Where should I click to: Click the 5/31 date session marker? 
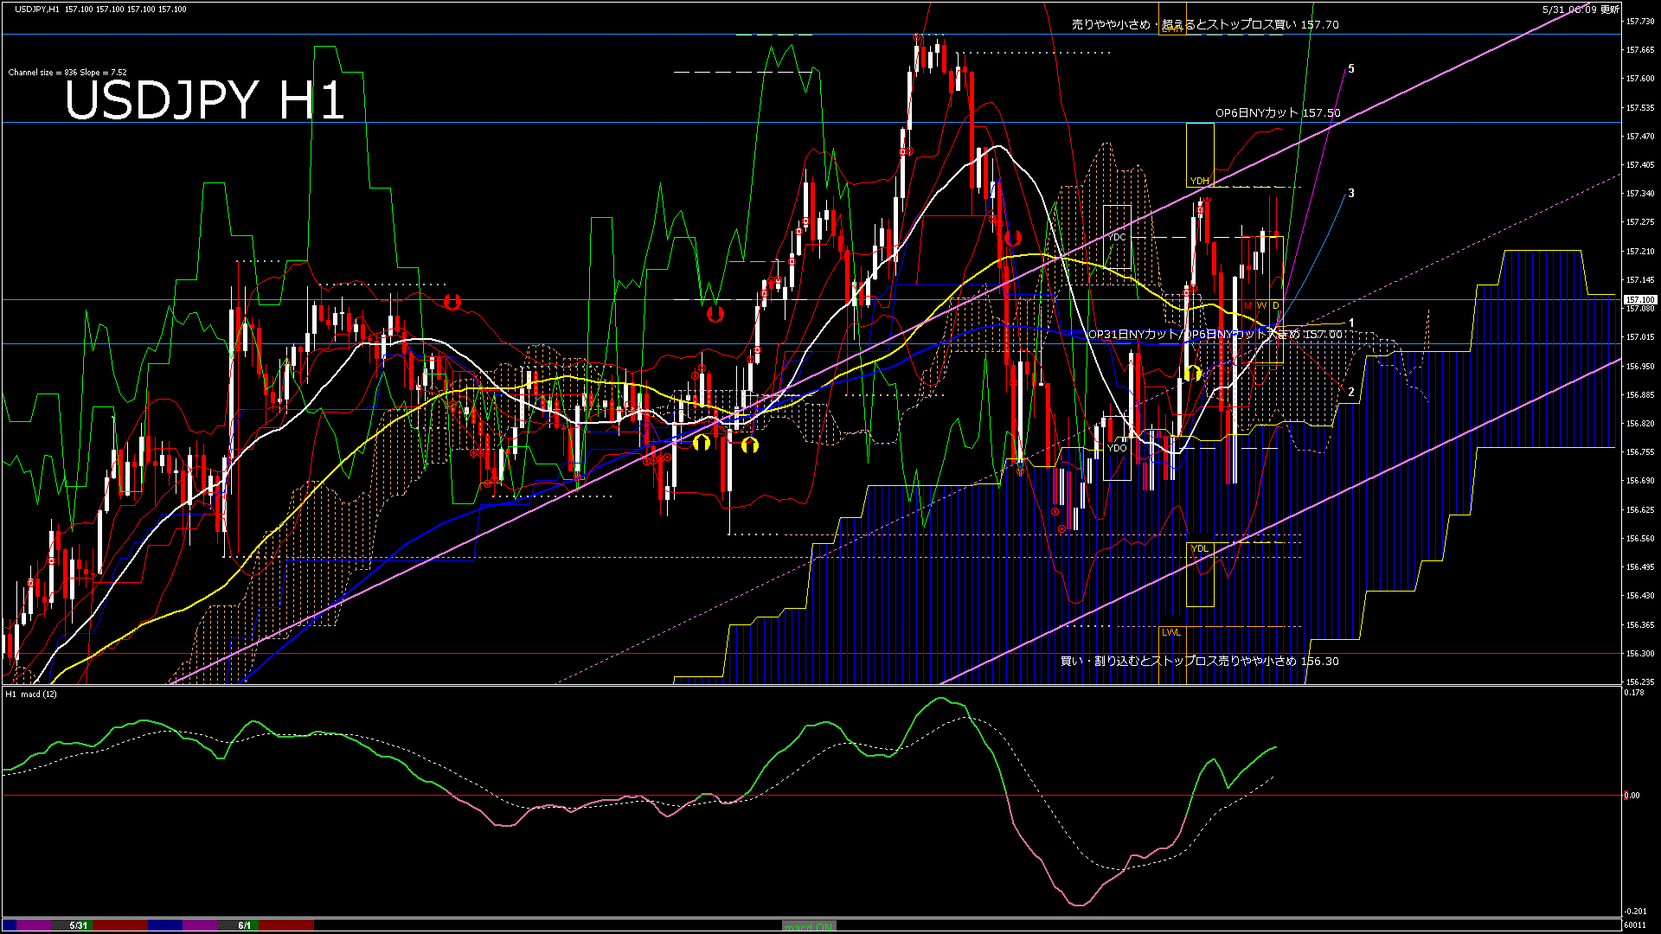coord(78,925)
